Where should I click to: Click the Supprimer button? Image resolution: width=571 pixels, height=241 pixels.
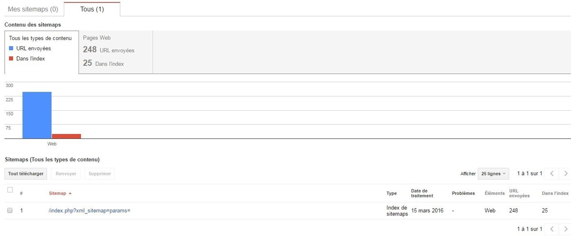[99, 174]
